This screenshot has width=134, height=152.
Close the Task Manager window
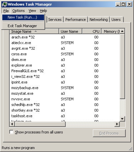[x=129, y=4]
